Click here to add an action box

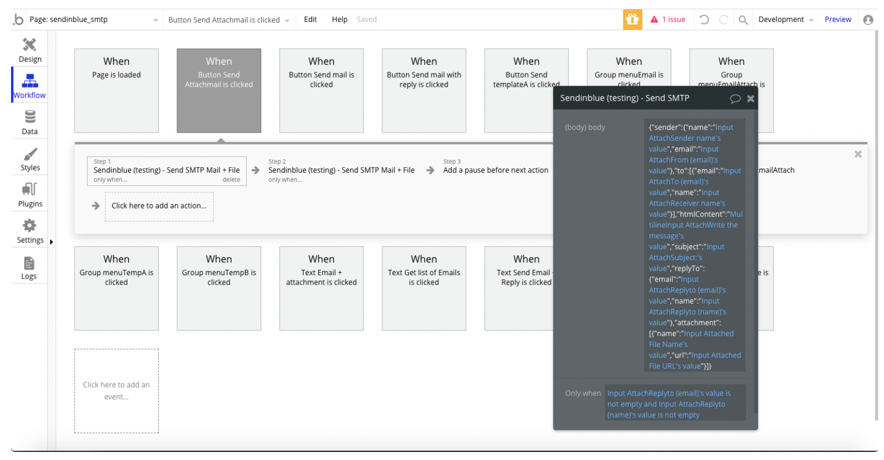tap(159, 206)
